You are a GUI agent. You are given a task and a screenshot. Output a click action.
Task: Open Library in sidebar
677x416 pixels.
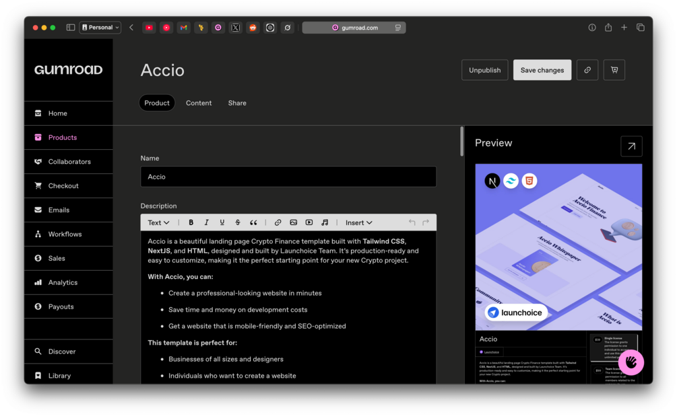(69, 375)
